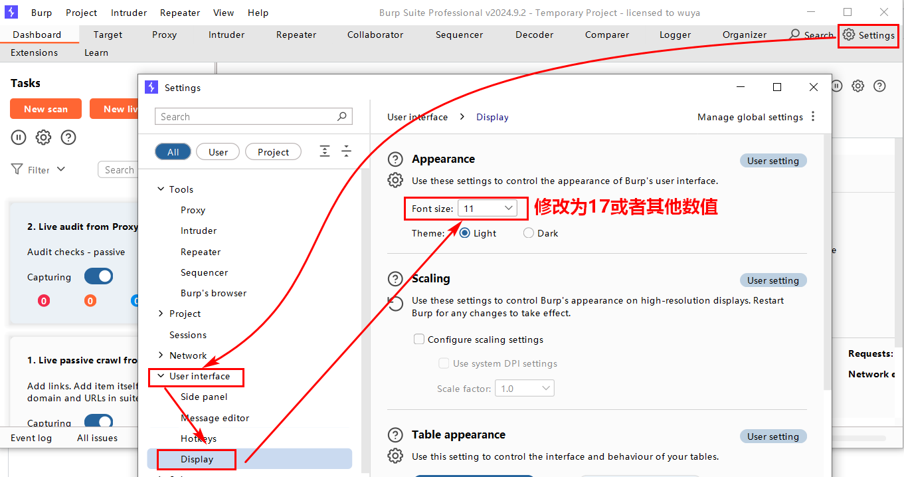Open the Extensions tab

(35, 52)
